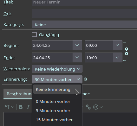
Task: Open the Ende date dropdown arrow
Action: click(x=77, y=58)
